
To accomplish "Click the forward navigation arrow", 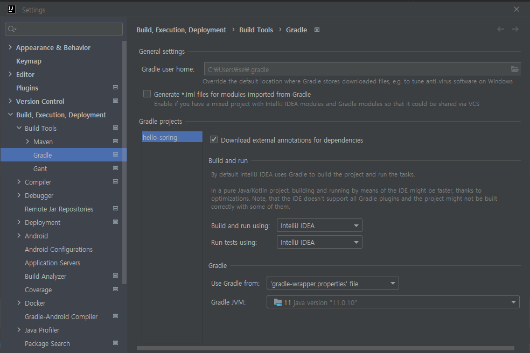I will click(x=515, y=30).
